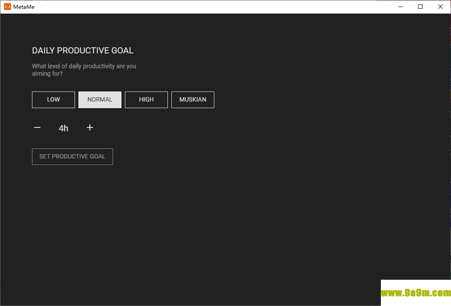
Task: Pick the MUSKIAN productivity level
Action: (x=193, y=100)
